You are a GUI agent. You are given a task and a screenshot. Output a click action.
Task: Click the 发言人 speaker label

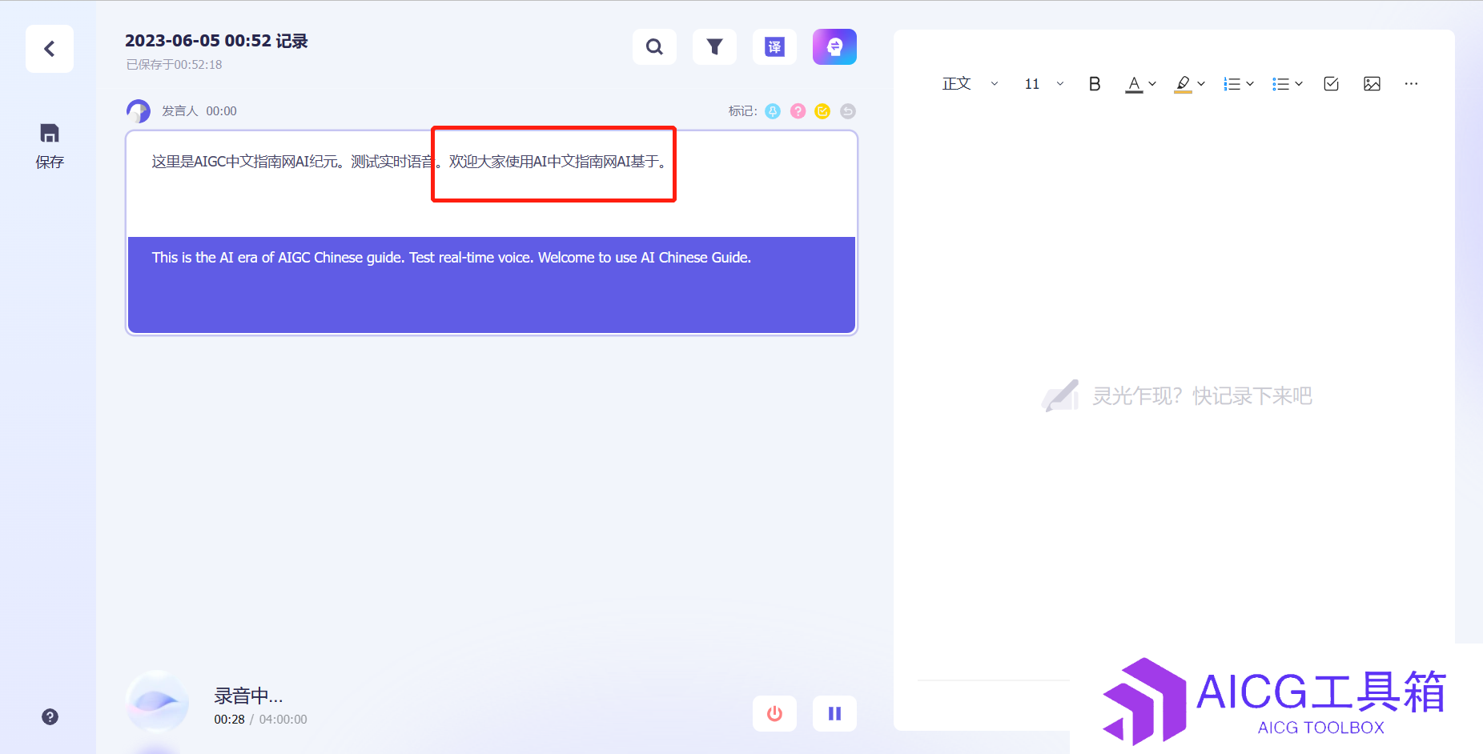click(180, 111)
